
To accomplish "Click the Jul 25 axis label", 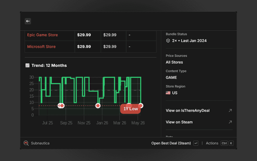I will pyautogui.click(x=47, y=123).
